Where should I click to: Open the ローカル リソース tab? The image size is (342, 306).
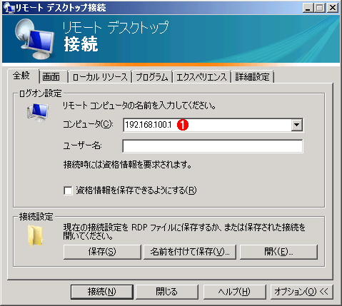100,77
